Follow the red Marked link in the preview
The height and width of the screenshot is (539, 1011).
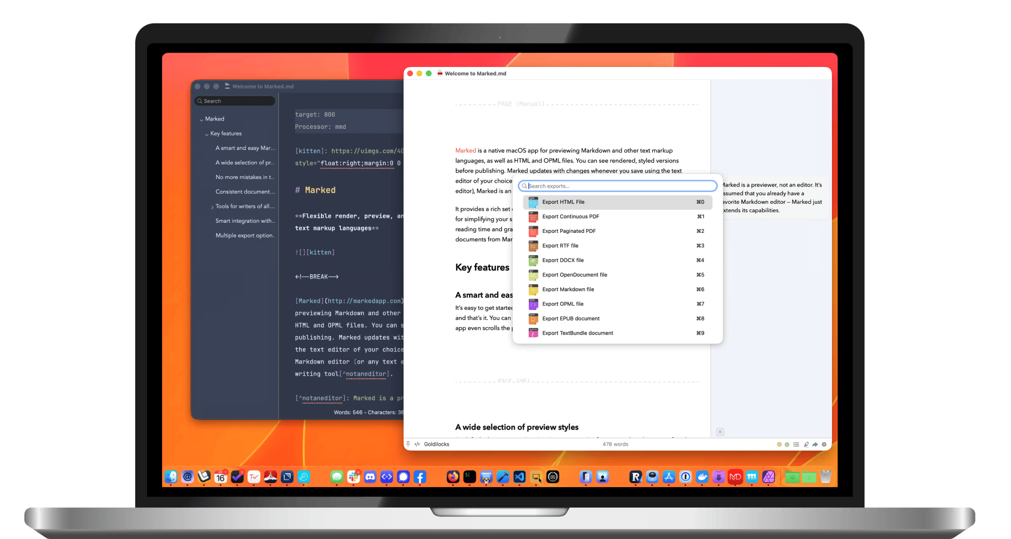click(465, 151)
